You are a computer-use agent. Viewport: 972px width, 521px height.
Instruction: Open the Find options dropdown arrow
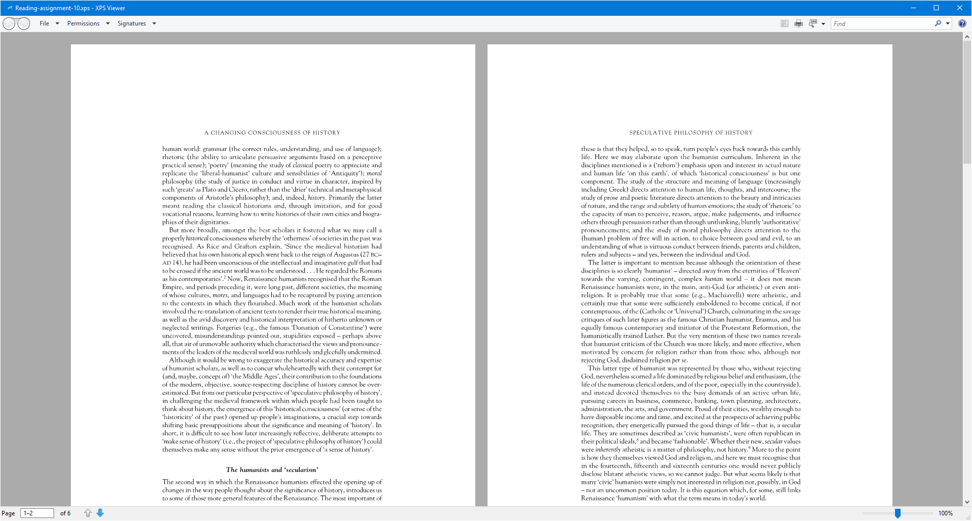[x=948, y=23]
